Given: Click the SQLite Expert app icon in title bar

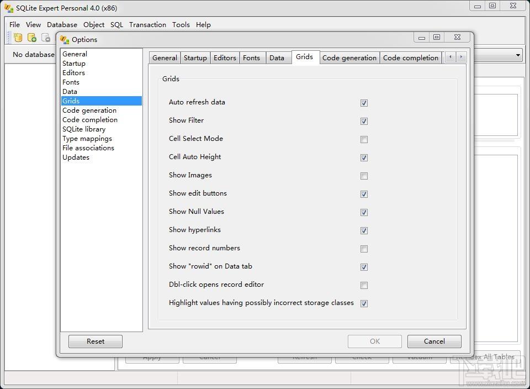Looking at the screenshot, I should [9, 8].
